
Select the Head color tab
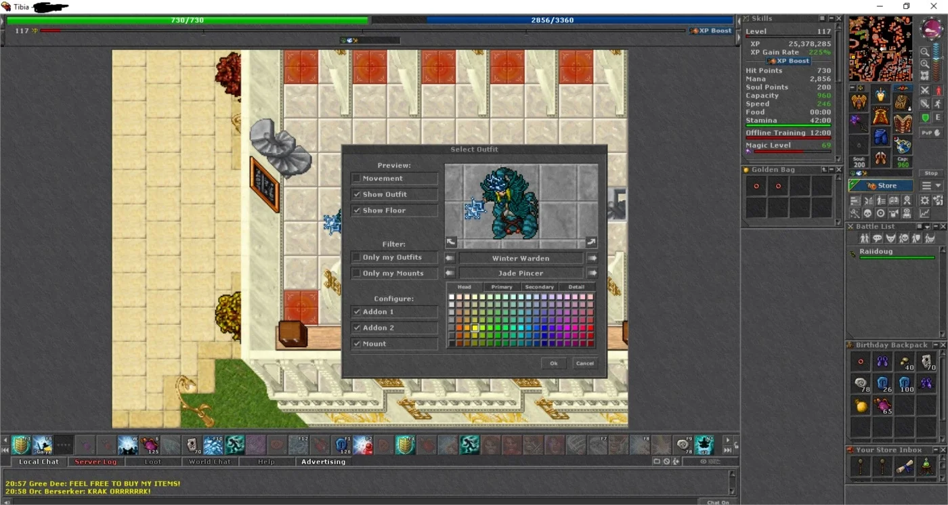[x=465, y=287]
